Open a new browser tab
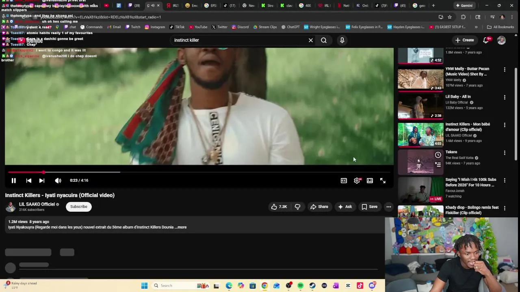520x292 pixels. (433, 6)
